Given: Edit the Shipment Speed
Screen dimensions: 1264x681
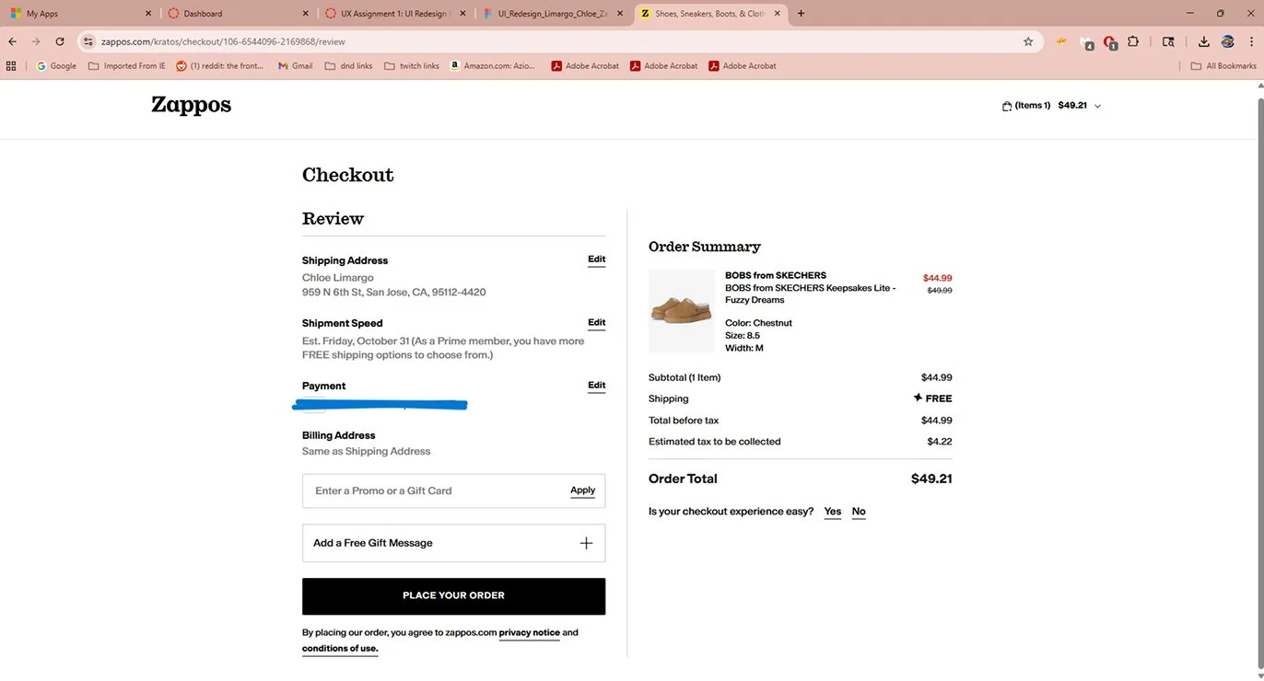Looking at the screenshot, I should coord(597,323).
